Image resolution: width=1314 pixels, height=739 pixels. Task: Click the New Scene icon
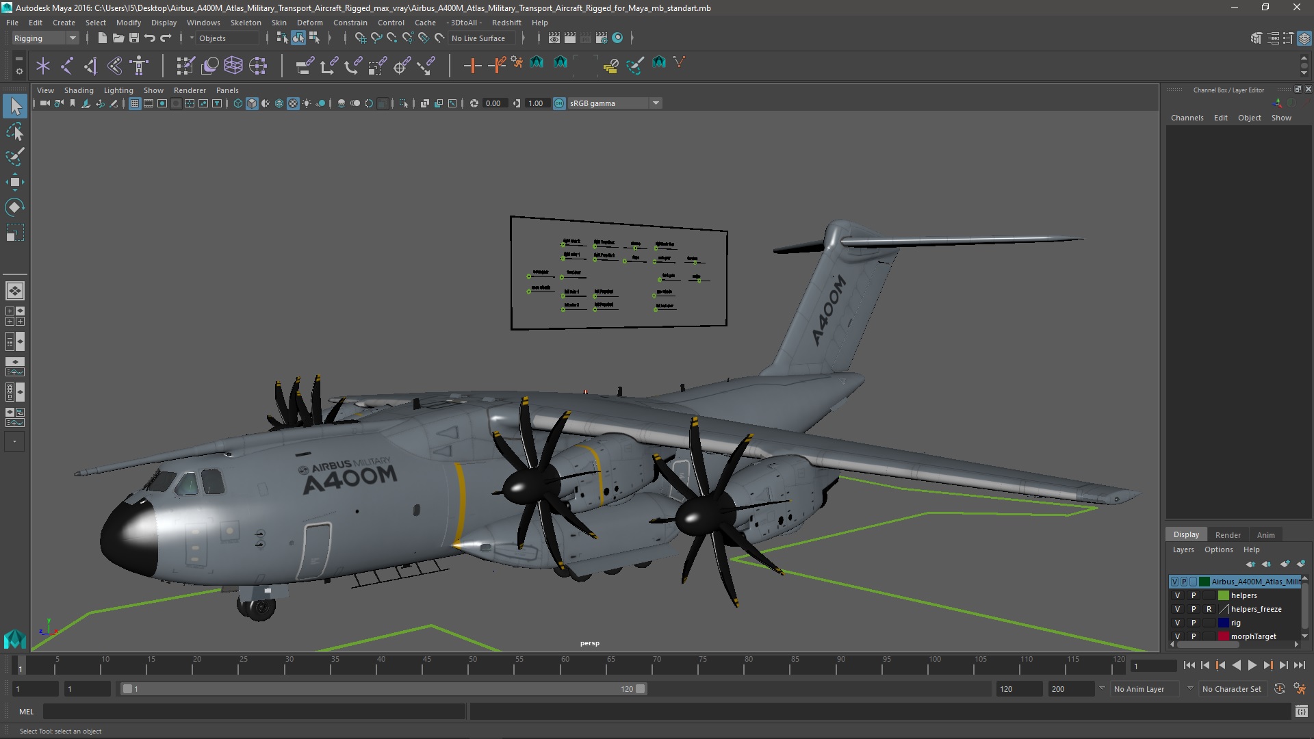tap(102, 38)
